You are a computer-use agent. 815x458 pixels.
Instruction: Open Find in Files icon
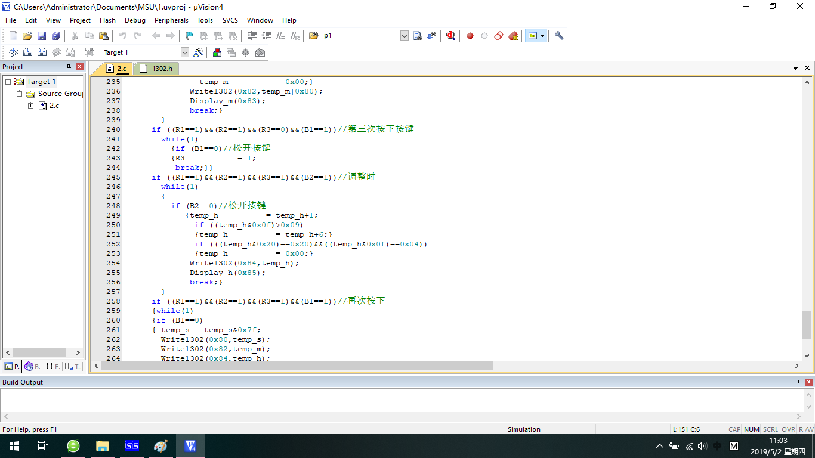point(314,36)
